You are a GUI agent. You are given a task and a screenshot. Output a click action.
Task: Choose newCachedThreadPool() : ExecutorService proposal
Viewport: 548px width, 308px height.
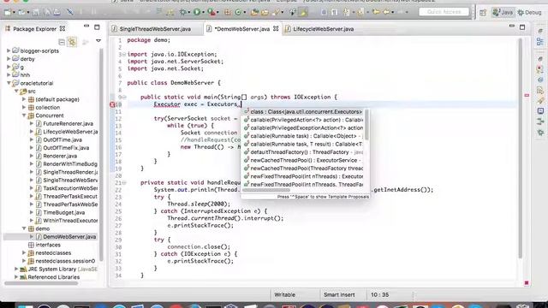tap(303, 160)
